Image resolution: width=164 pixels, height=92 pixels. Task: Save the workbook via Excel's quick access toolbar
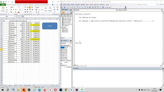point(3,2)
